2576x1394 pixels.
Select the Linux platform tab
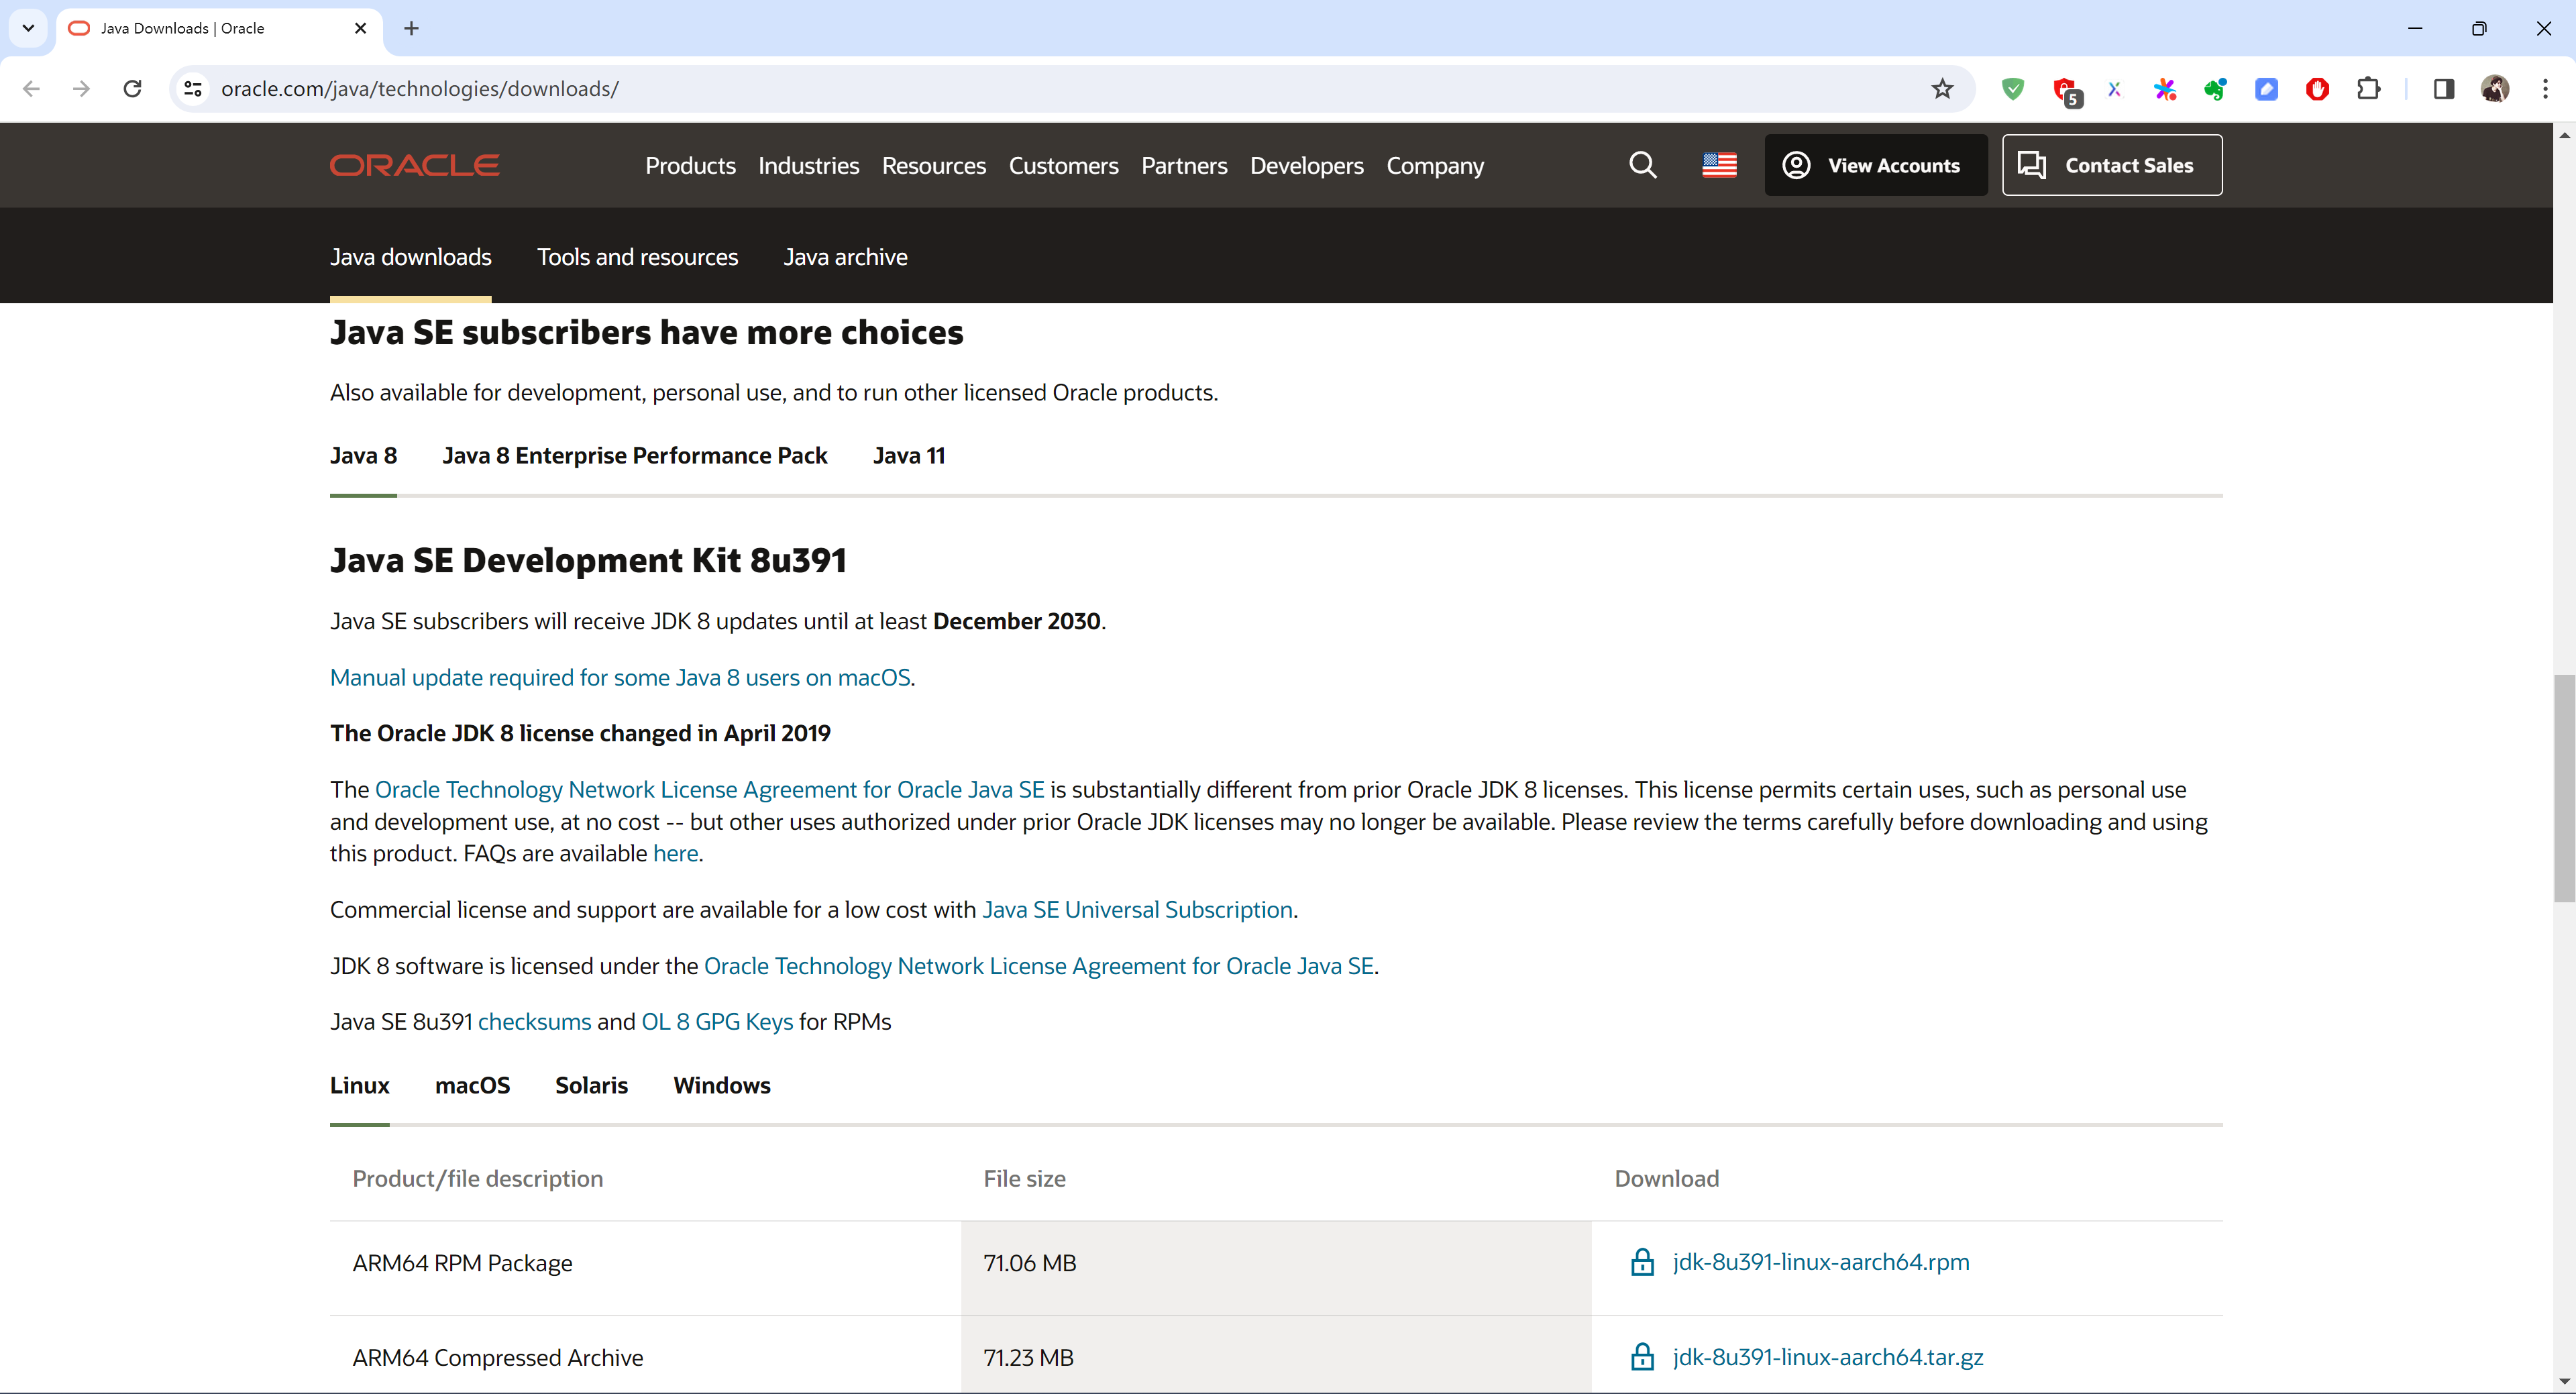(x=359, y=1086)
